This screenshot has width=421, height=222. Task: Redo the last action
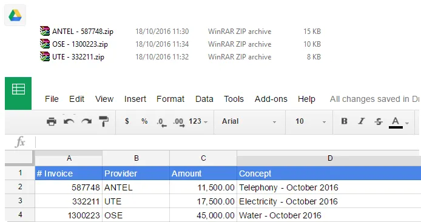click(87, 121)
